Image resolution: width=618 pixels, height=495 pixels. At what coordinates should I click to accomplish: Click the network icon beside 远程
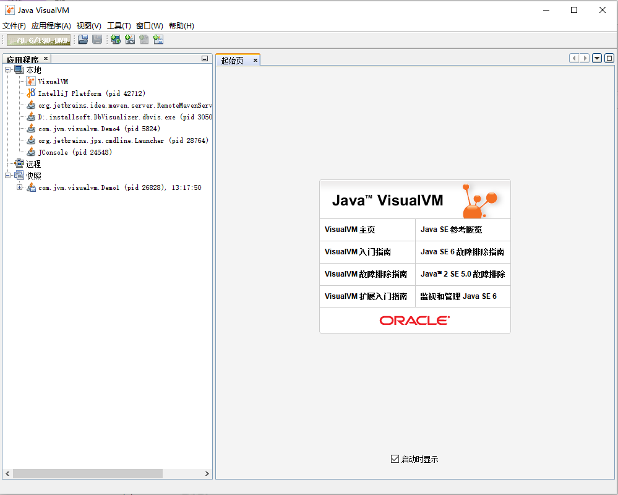19,163
